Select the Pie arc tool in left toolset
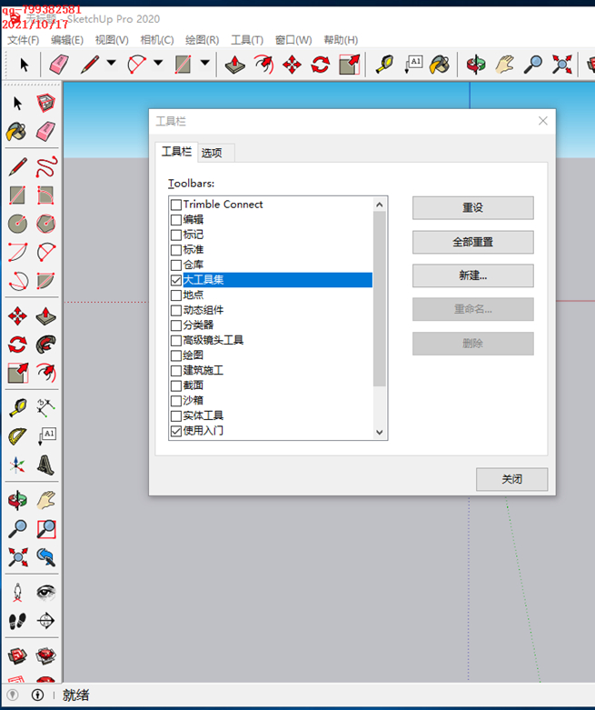This screenshot has width=595, height=710. coord(45,280)
